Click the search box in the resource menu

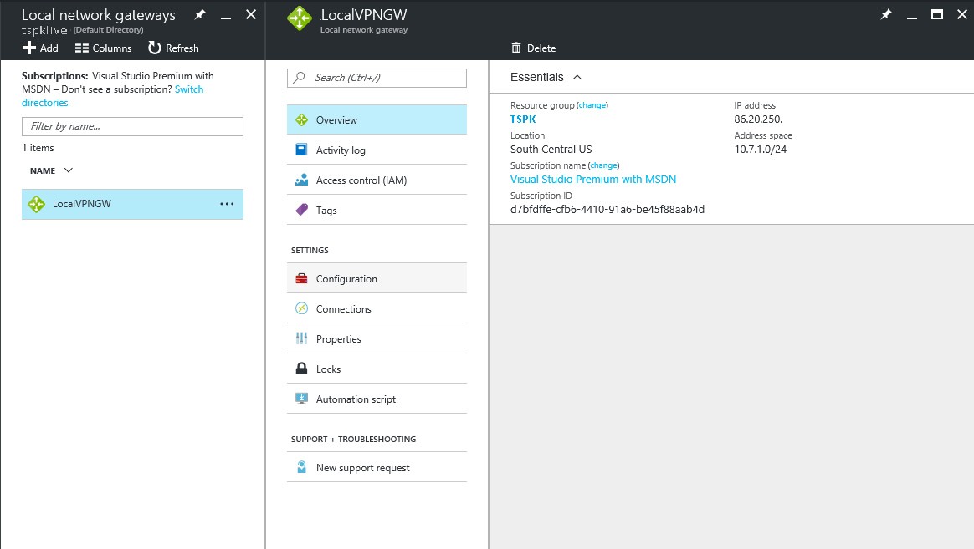[x=377, y=78]
